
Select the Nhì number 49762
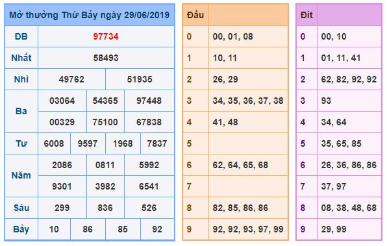pos(71,79)
